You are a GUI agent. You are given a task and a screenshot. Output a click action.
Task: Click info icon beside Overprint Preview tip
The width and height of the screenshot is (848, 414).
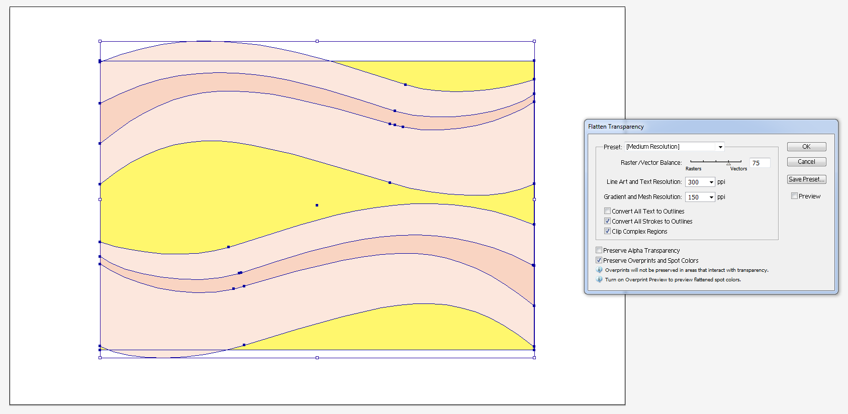(599, 279)
